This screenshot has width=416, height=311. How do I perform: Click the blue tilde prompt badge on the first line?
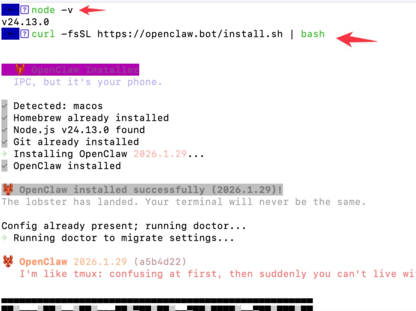point(10,10)
